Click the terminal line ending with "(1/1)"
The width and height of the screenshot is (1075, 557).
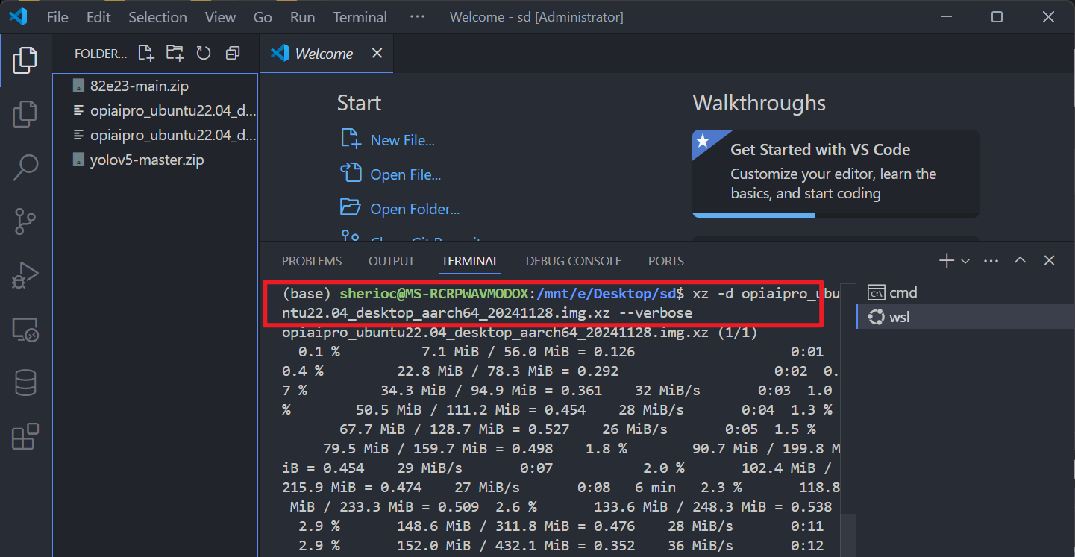tap(520, 333)
